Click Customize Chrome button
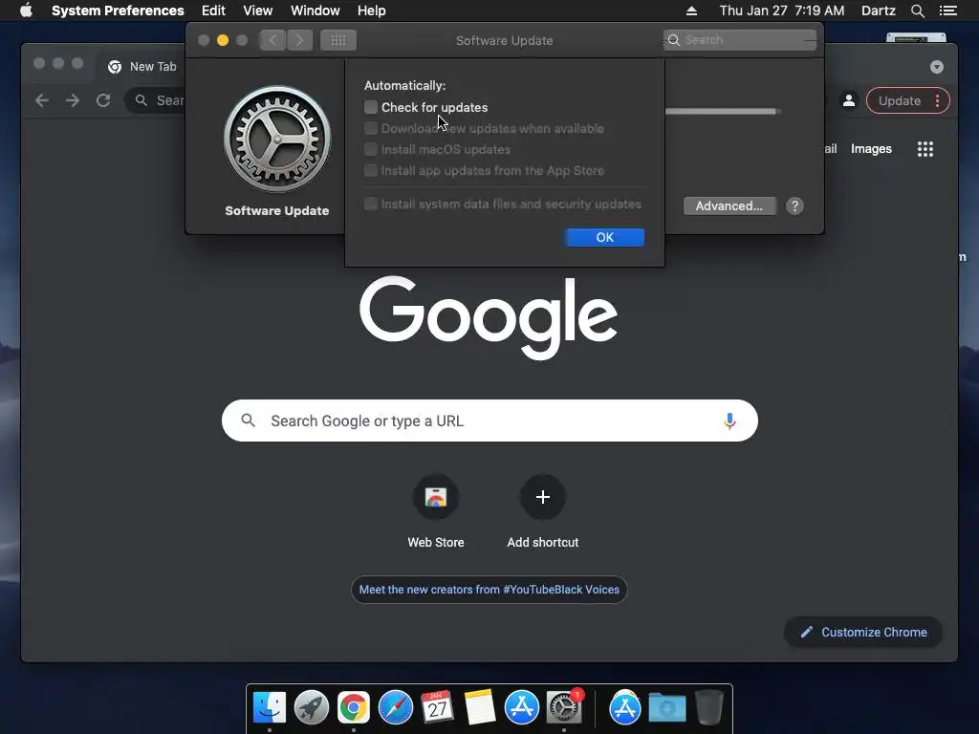This screenshot has height=734, width=979. [863, 633]
